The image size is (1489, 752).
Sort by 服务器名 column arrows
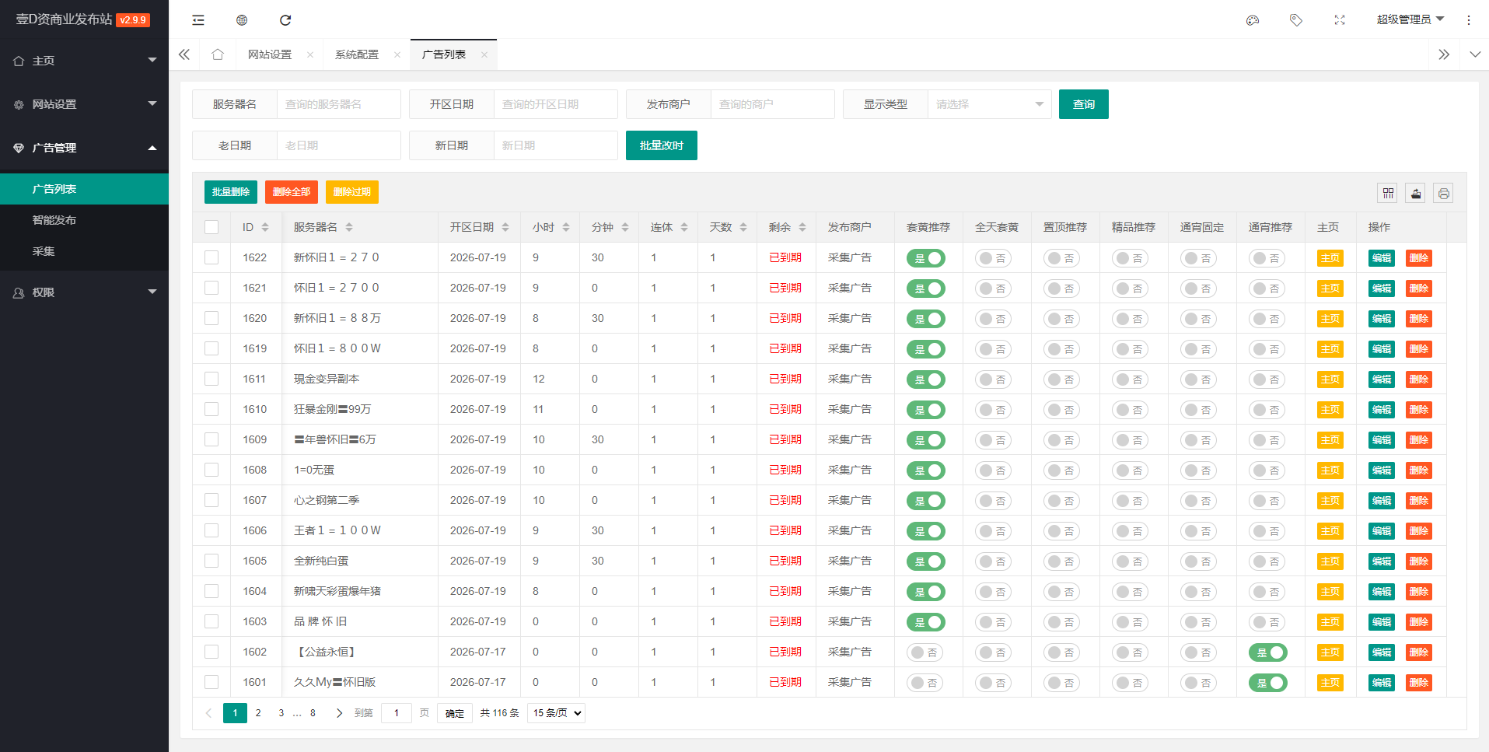coord(349,227)
